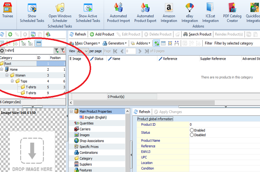The height and width of the screenshot is (172, 260).
Task: Open the Trainee shop icon
Action: [7, 10]
